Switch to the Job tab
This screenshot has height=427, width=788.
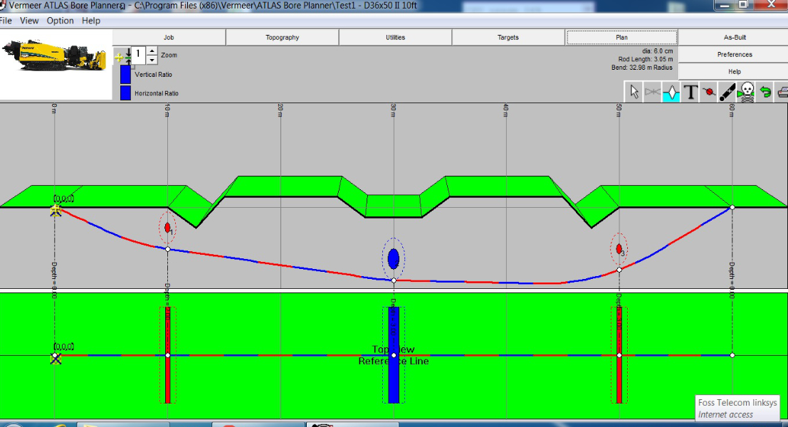pos(169,37)
